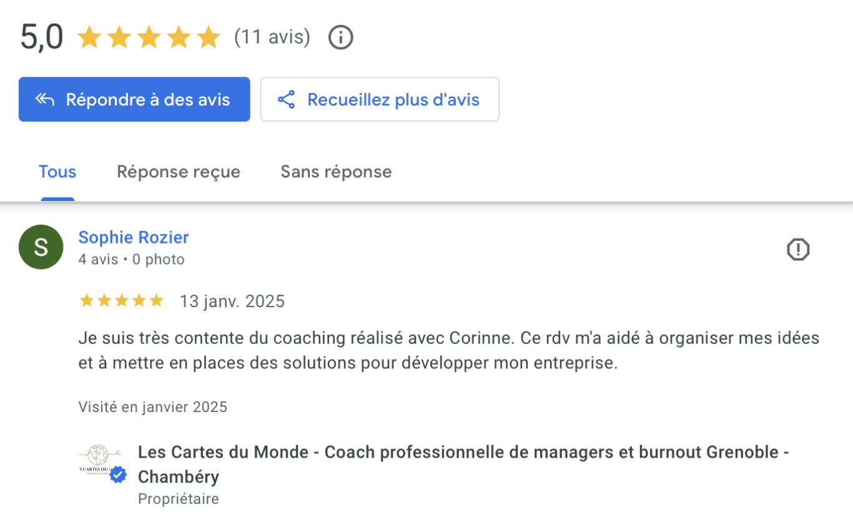The width and height of the screenshot is (853, 520).
Task: Click Sophie Rozier's avatar circle
Action: (x=41, y=247)
